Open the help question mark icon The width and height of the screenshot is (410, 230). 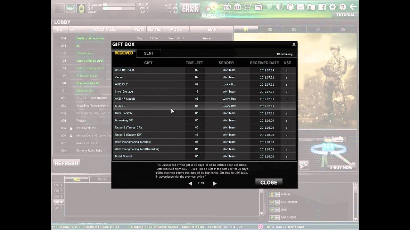342,7
